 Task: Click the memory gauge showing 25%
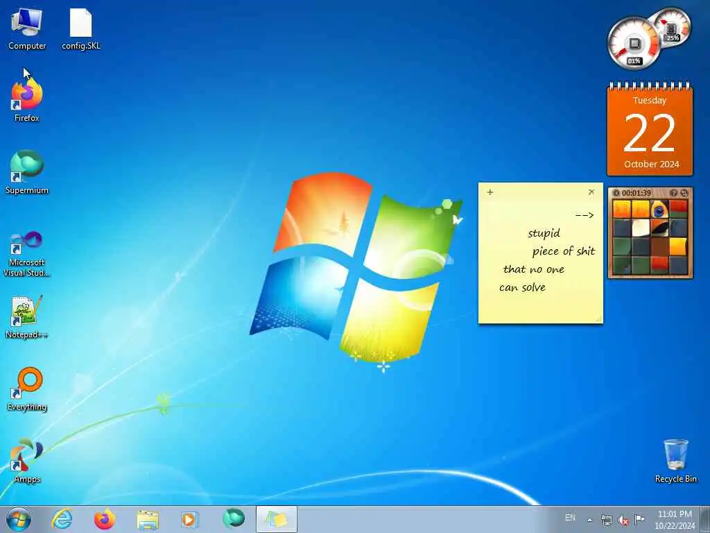click(x=674, y=27)
